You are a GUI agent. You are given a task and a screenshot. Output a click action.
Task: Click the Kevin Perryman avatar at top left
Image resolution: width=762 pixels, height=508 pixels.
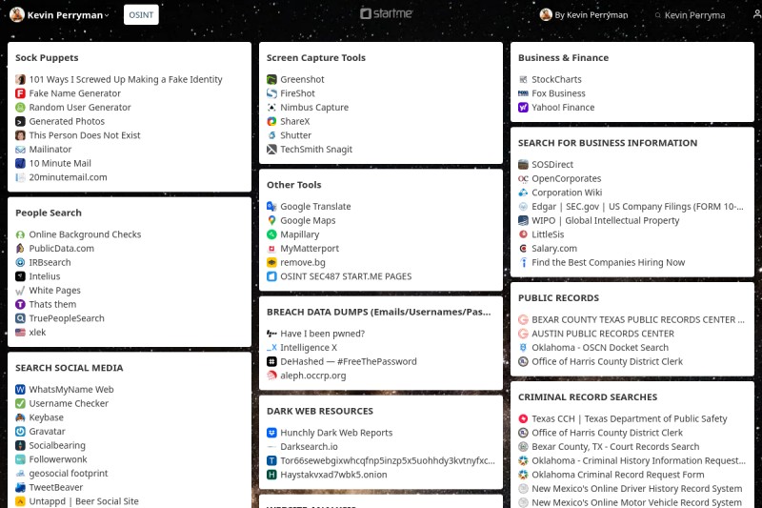17,14
